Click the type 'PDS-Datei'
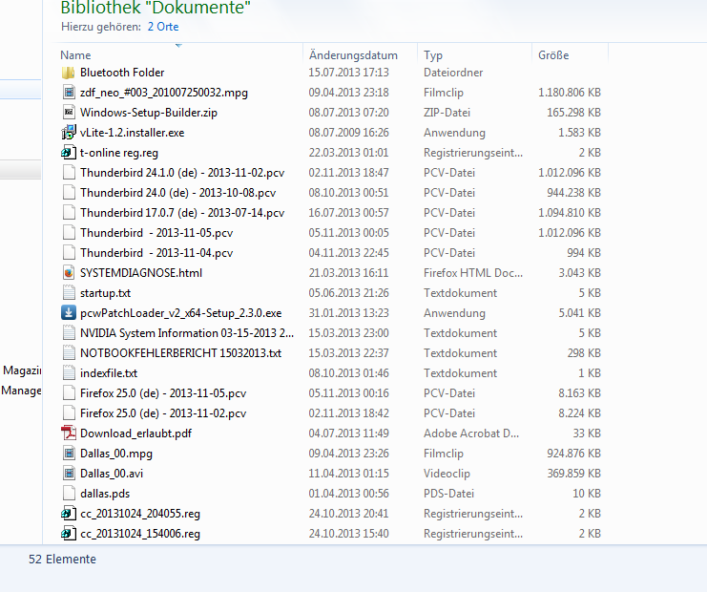Image resolution: width=707 pixels, height=592 pixels. (448, 494)
